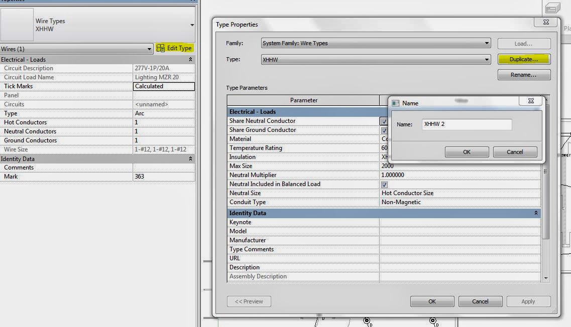
Task: Disable Share Ground Conductor checkbox
Action: [x=384, y=130]
